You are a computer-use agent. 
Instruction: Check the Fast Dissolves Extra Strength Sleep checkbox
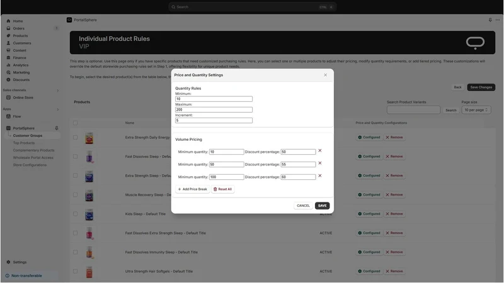click(x=75, y=233)
